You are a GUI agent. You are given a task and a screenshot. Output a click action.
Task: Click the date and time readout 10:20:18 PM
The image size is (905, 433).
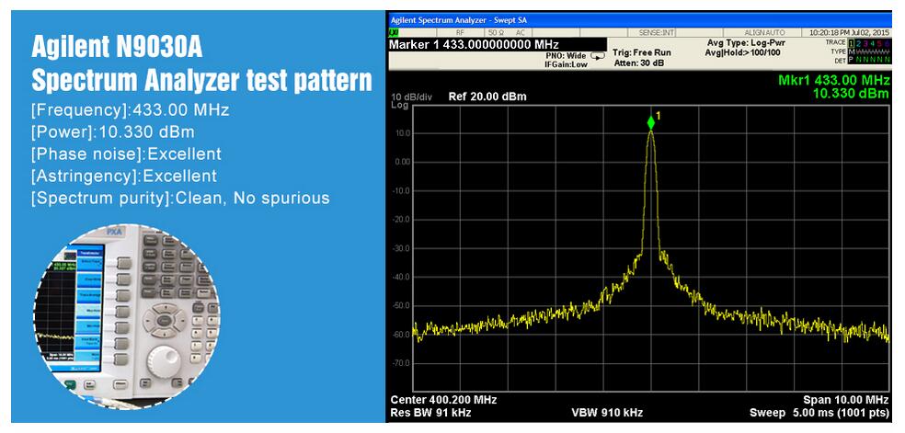click(850, 33)
